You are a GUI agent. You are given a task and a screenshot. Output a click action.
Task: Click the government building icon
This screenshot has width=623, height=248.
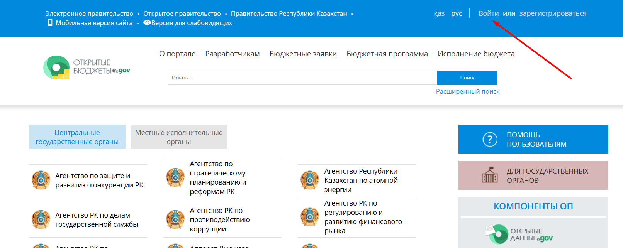tap(490, 175)
